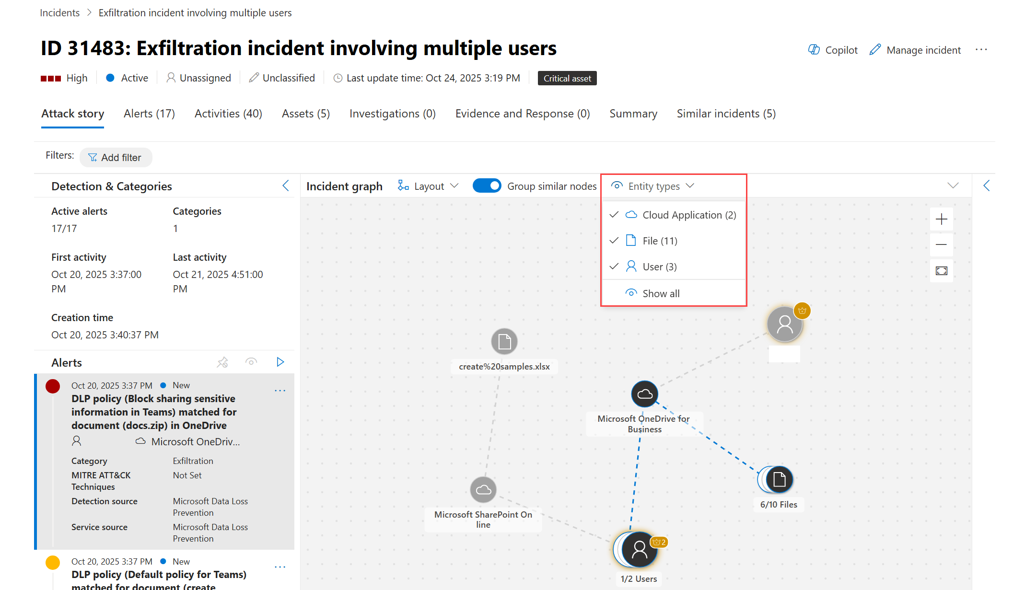The height and width of the screenshot is (590, 1025).
Task: Click the Copilot icon button
Action: point(814,50)
